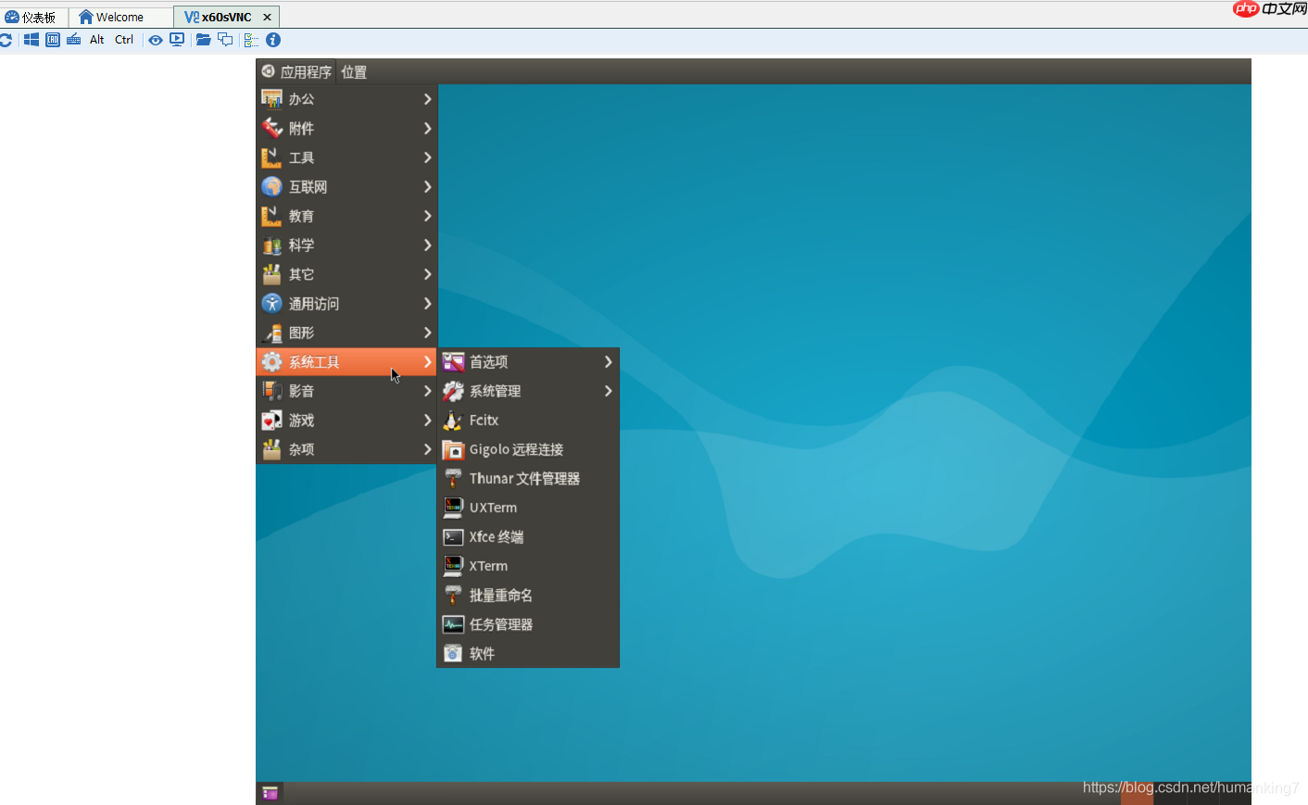Viewport: 1308px width, 805px height.
Task: Show remote connection information
Action: (x=270, y=40)
